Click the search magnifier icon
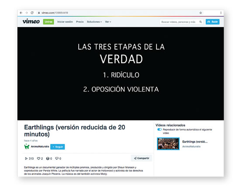Image resolution: width=246 pixels, height=192 pixels. (x=201, y=22)
